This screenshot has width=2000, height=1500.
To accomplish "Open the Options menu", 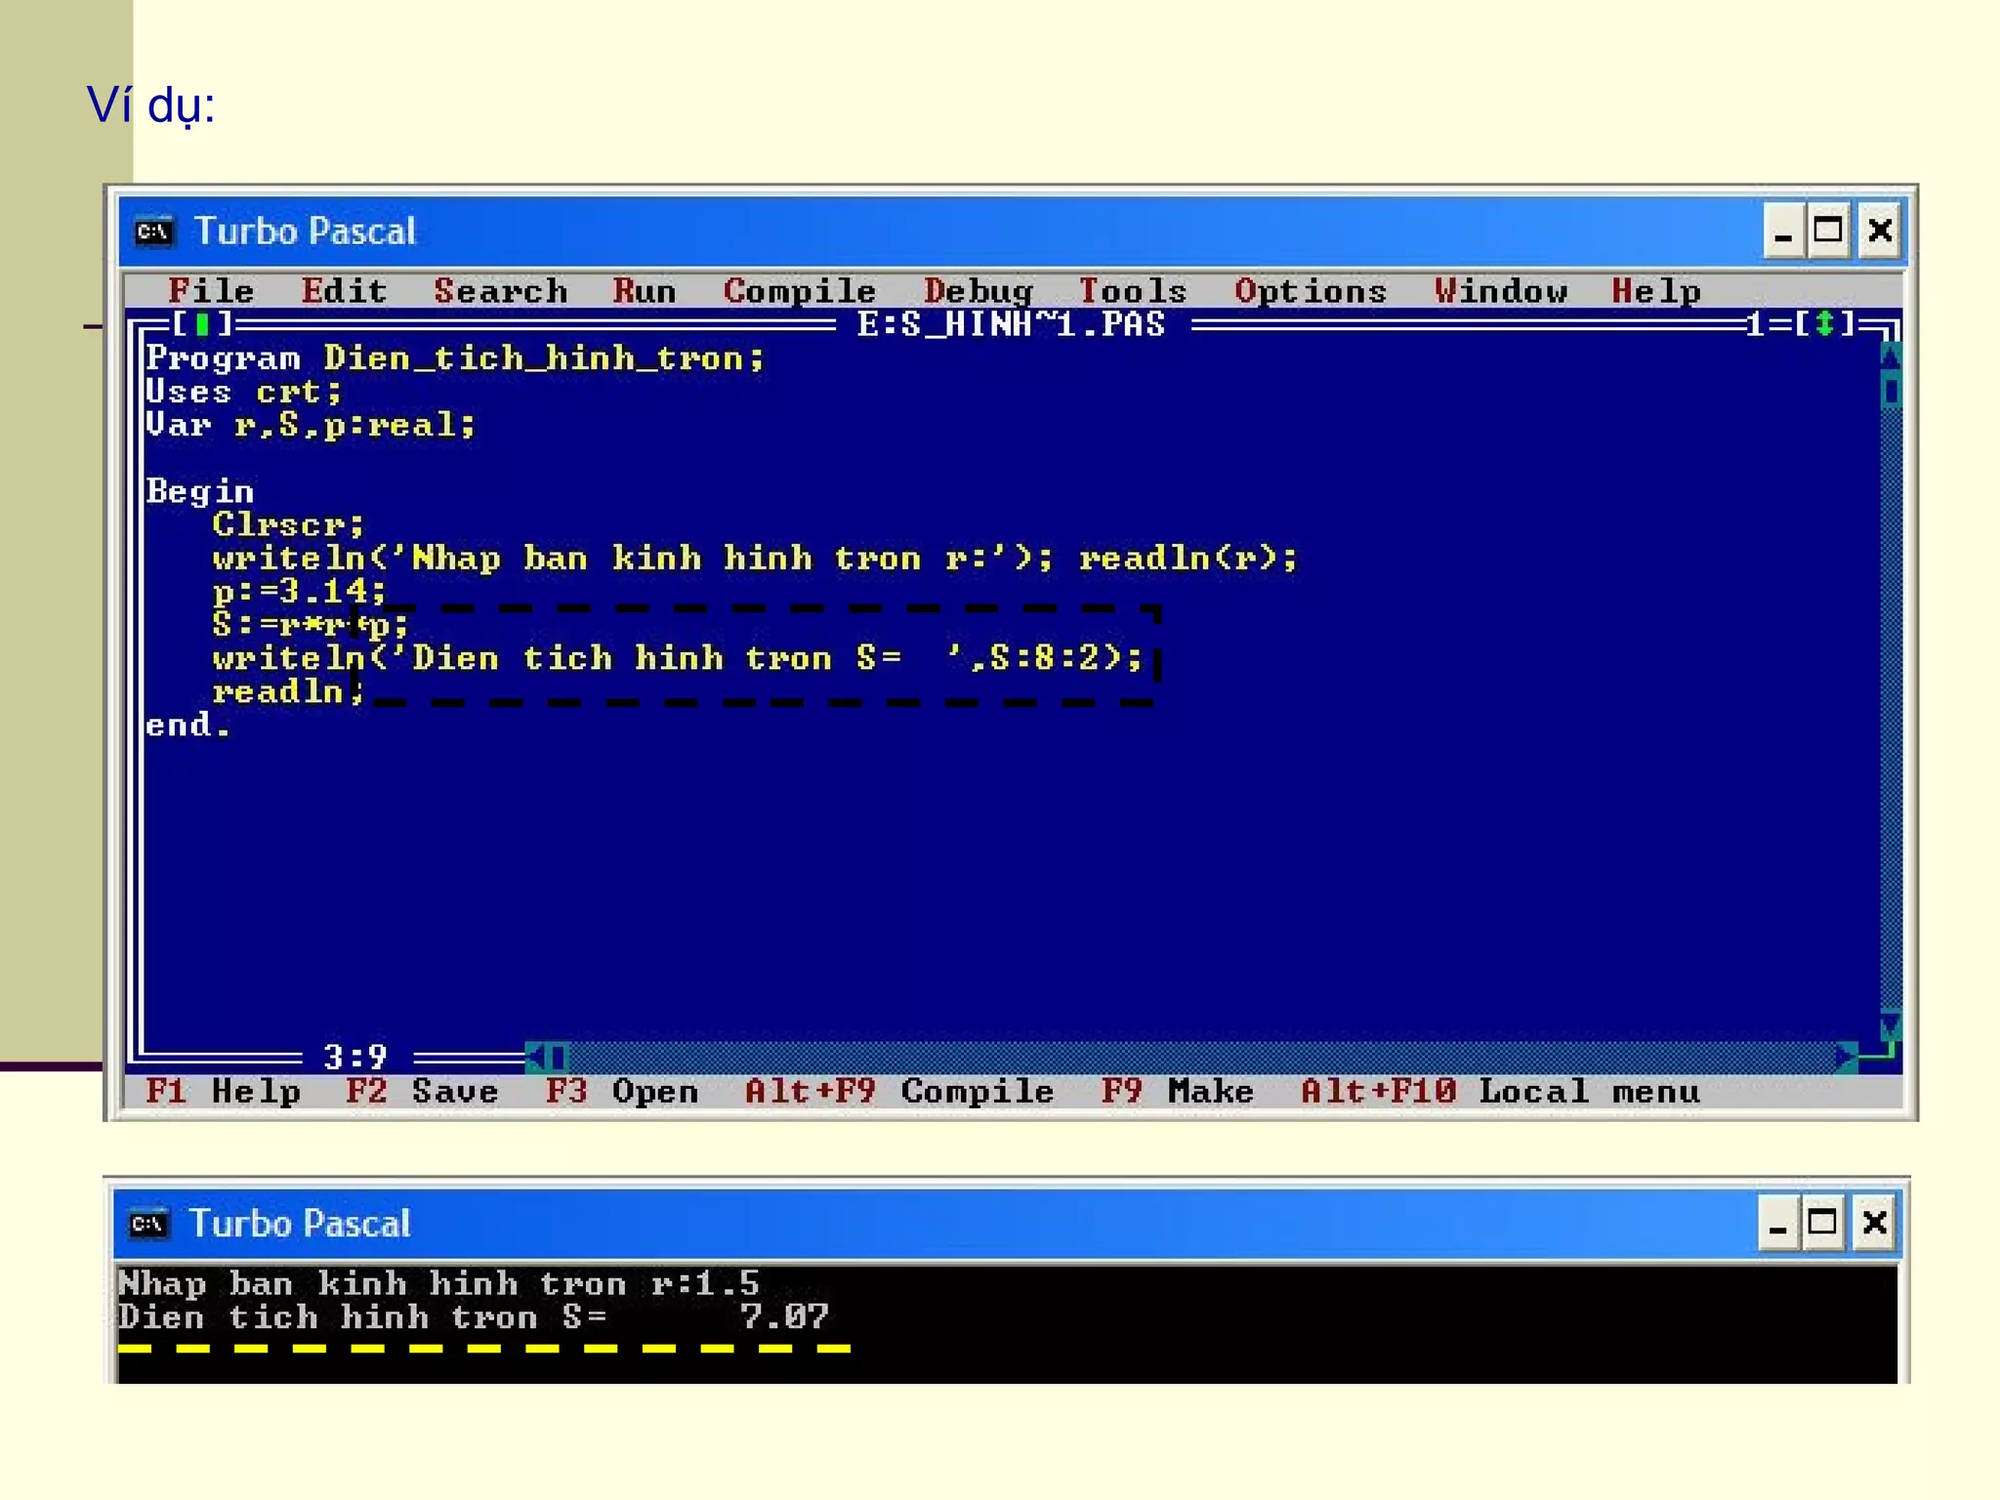I will [x=1310, y=291].
